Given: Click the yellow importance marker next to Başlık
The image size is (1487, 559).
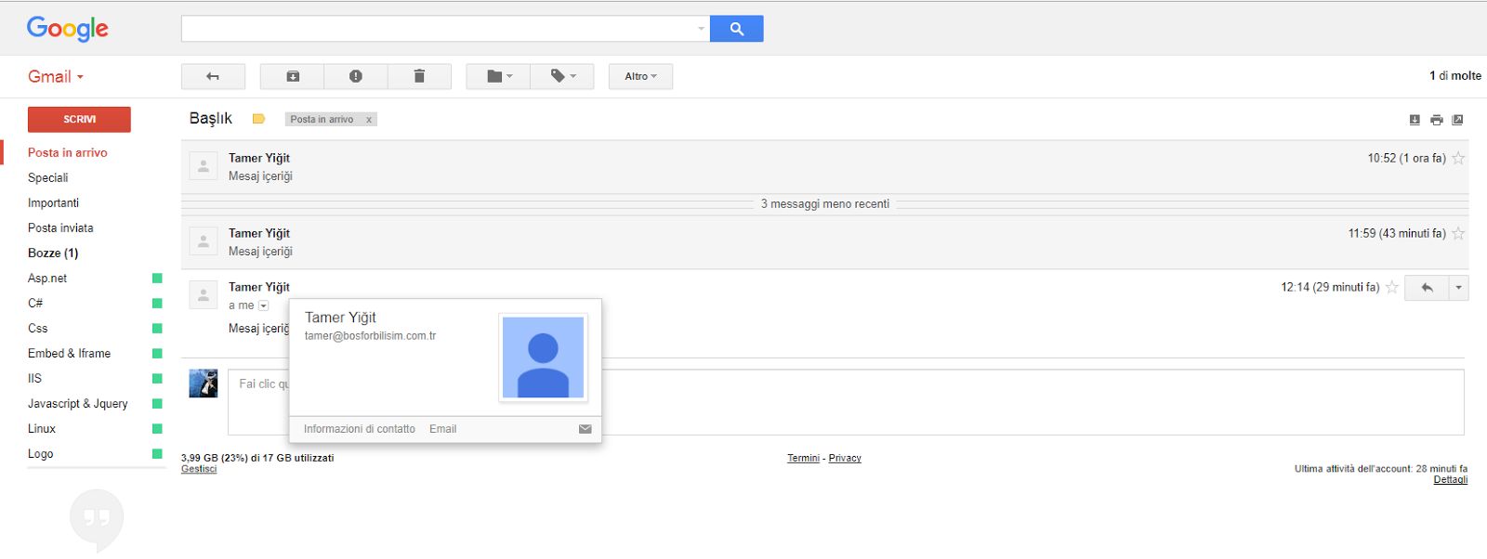Looking at the screenshot, I should (x=259, y=119).
